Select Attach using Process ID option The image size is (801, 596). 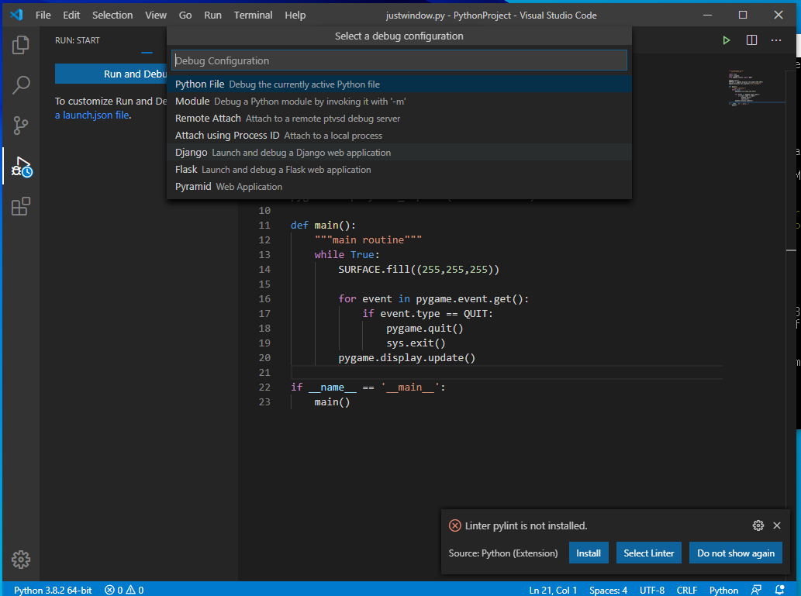coord(399,136)
